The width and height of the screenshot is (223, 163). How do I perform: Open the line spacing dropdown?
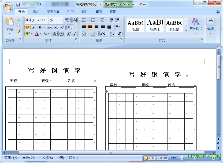point(117,27)
